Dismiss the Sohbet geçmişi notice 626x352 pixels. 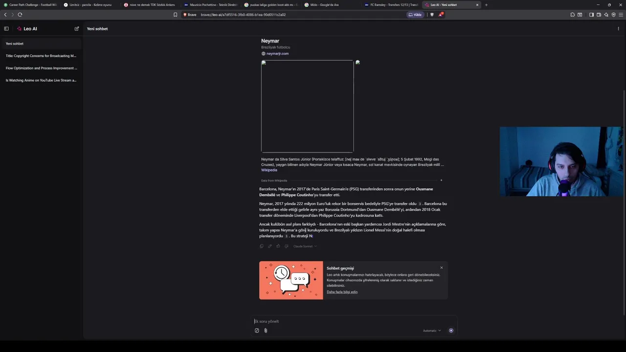click(441, 267)
